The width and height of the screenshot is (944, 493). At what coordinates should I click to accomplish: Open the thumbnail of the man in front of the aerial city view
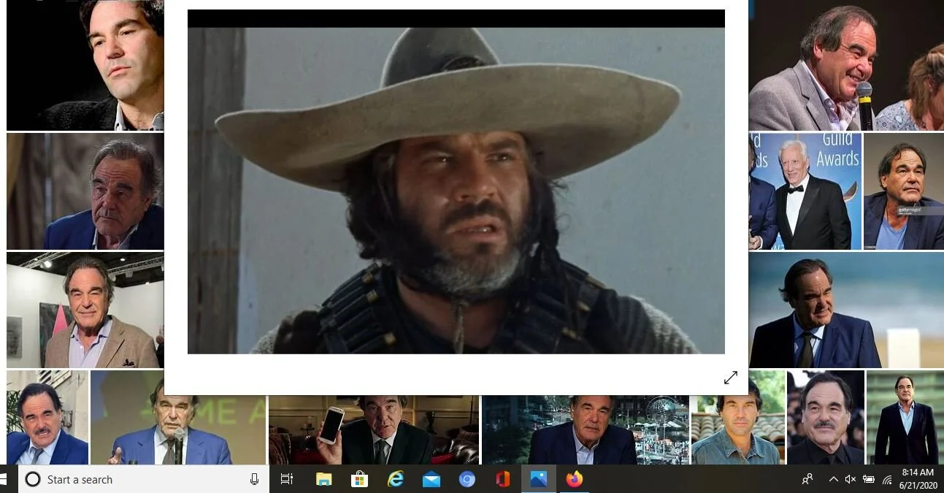pyautogui.click(x=585, y=430)
